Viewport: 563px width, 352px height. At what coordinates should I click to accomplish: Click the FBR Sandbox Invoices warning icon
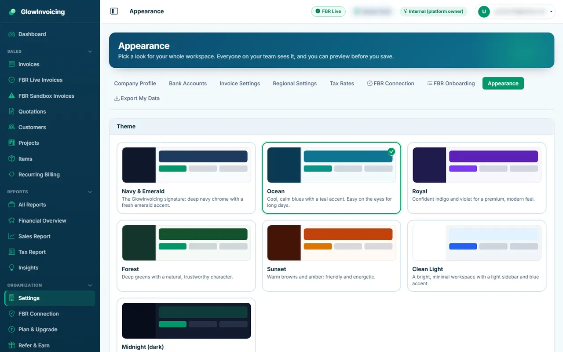coord(12,96)
